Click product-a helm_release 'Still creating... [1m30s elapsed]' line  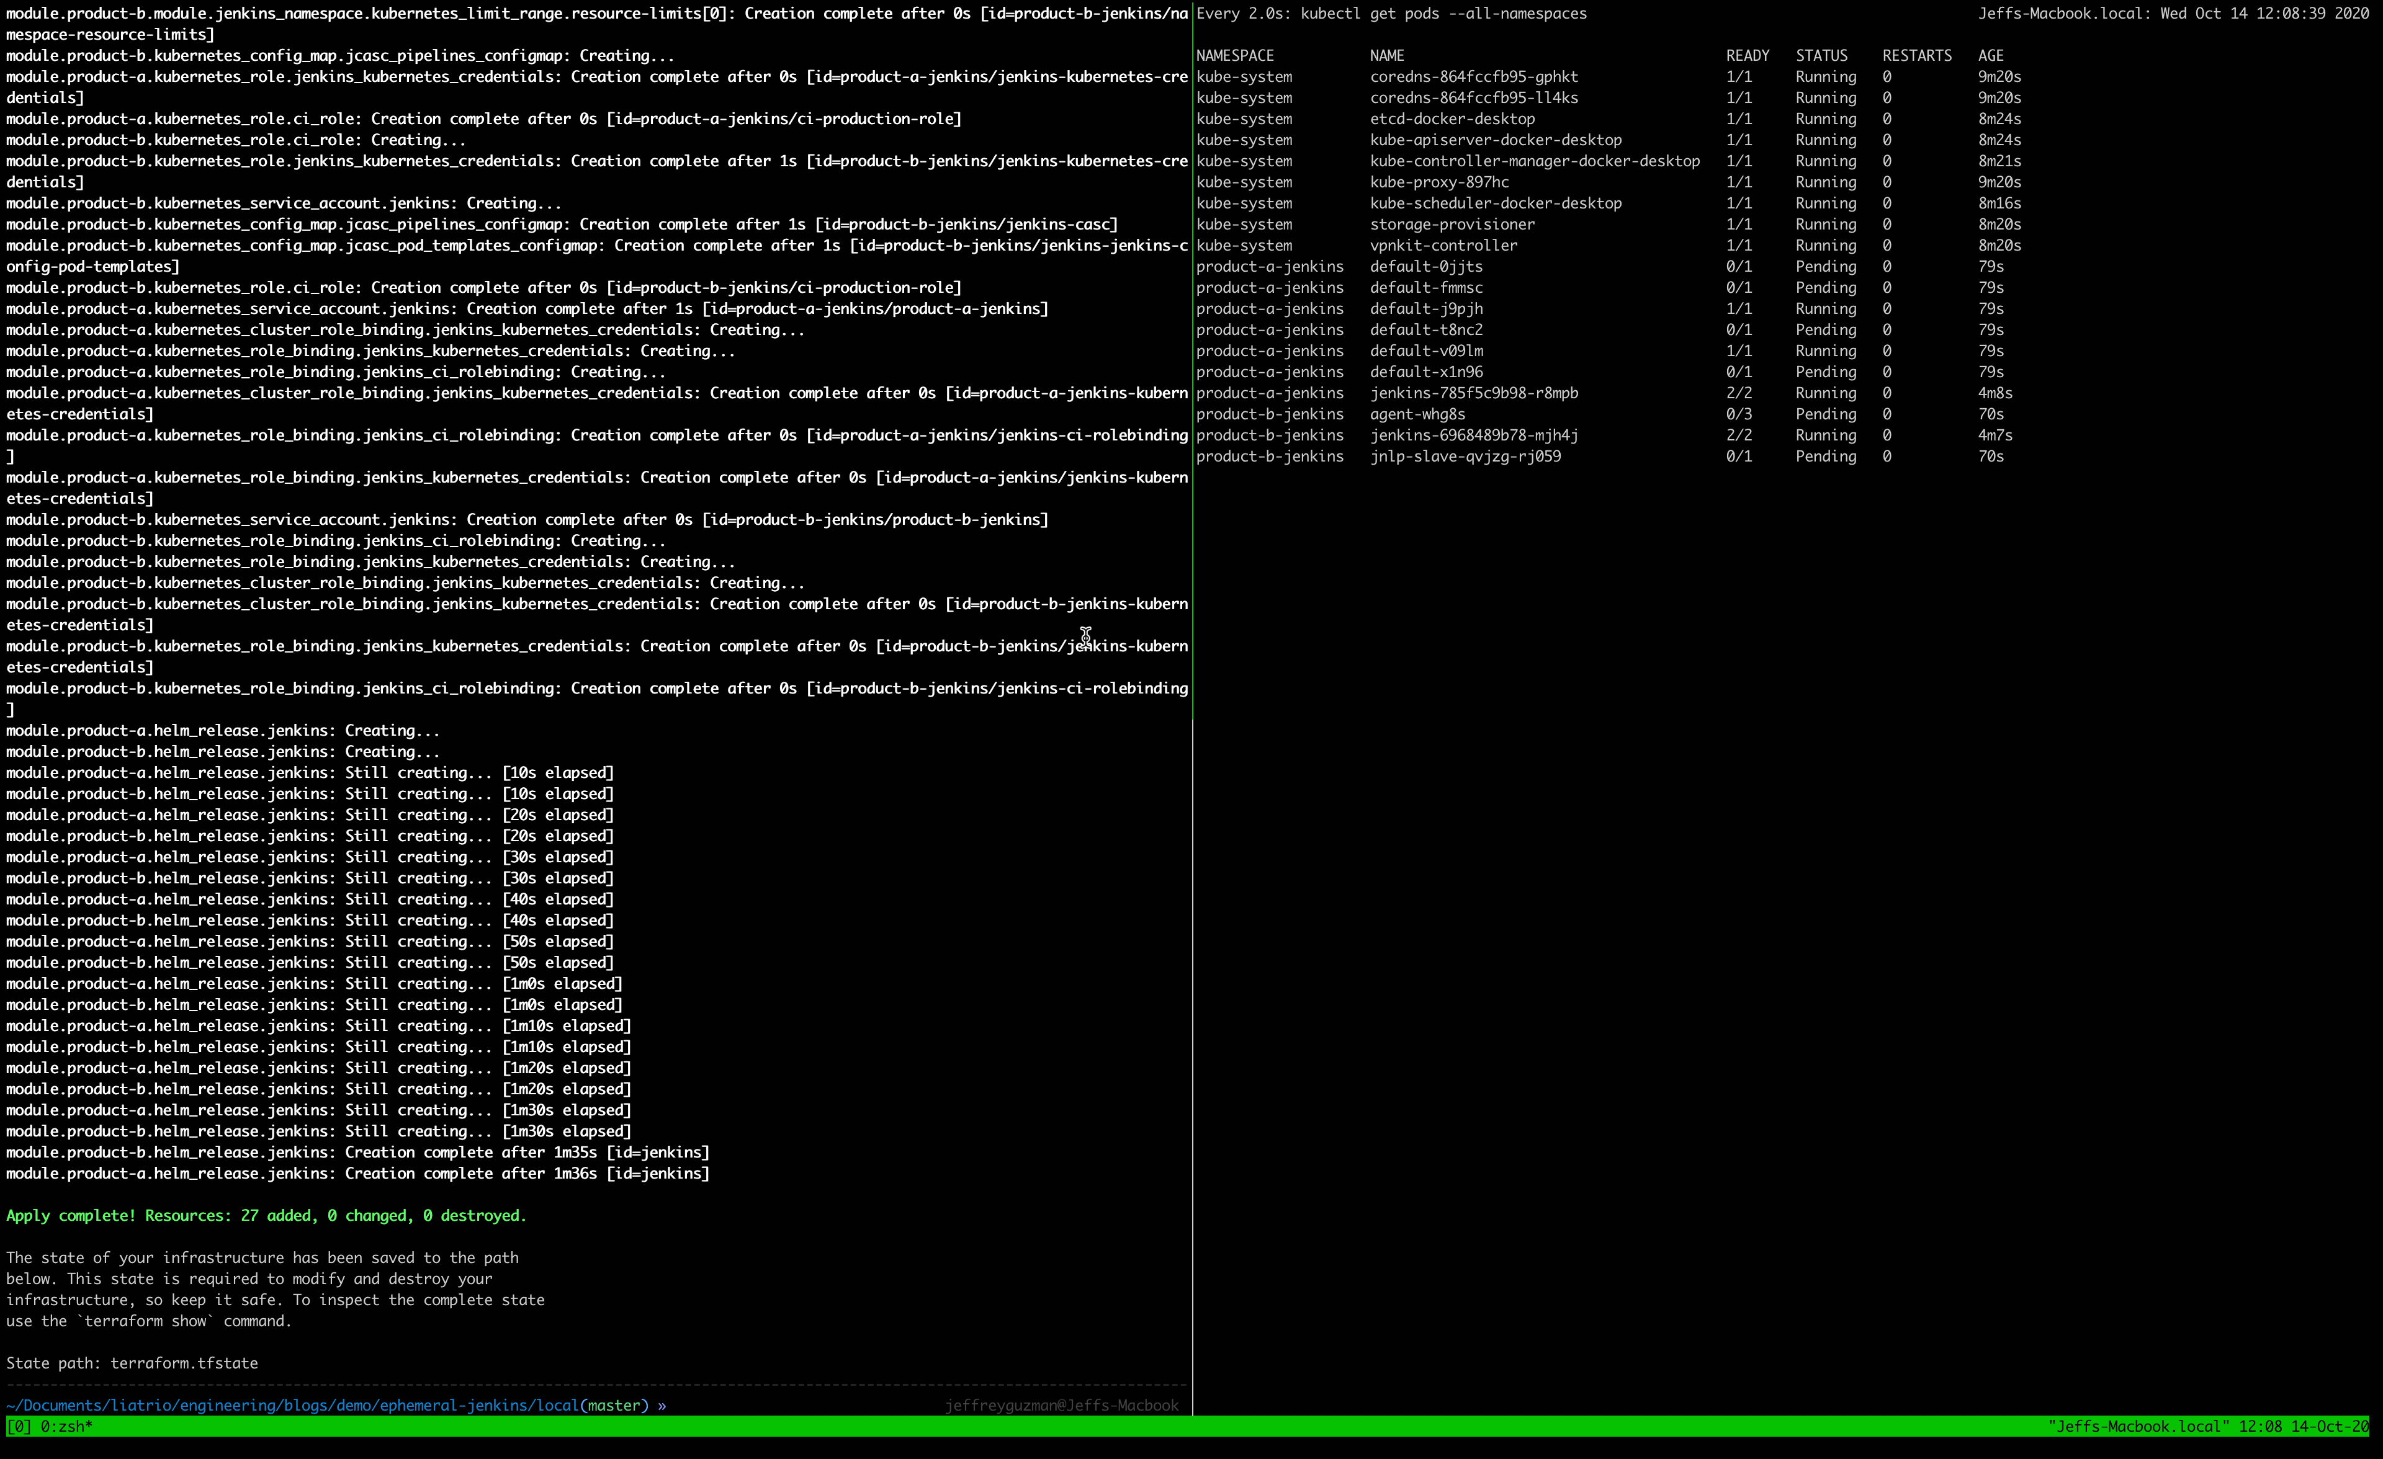coord(318,1110)
